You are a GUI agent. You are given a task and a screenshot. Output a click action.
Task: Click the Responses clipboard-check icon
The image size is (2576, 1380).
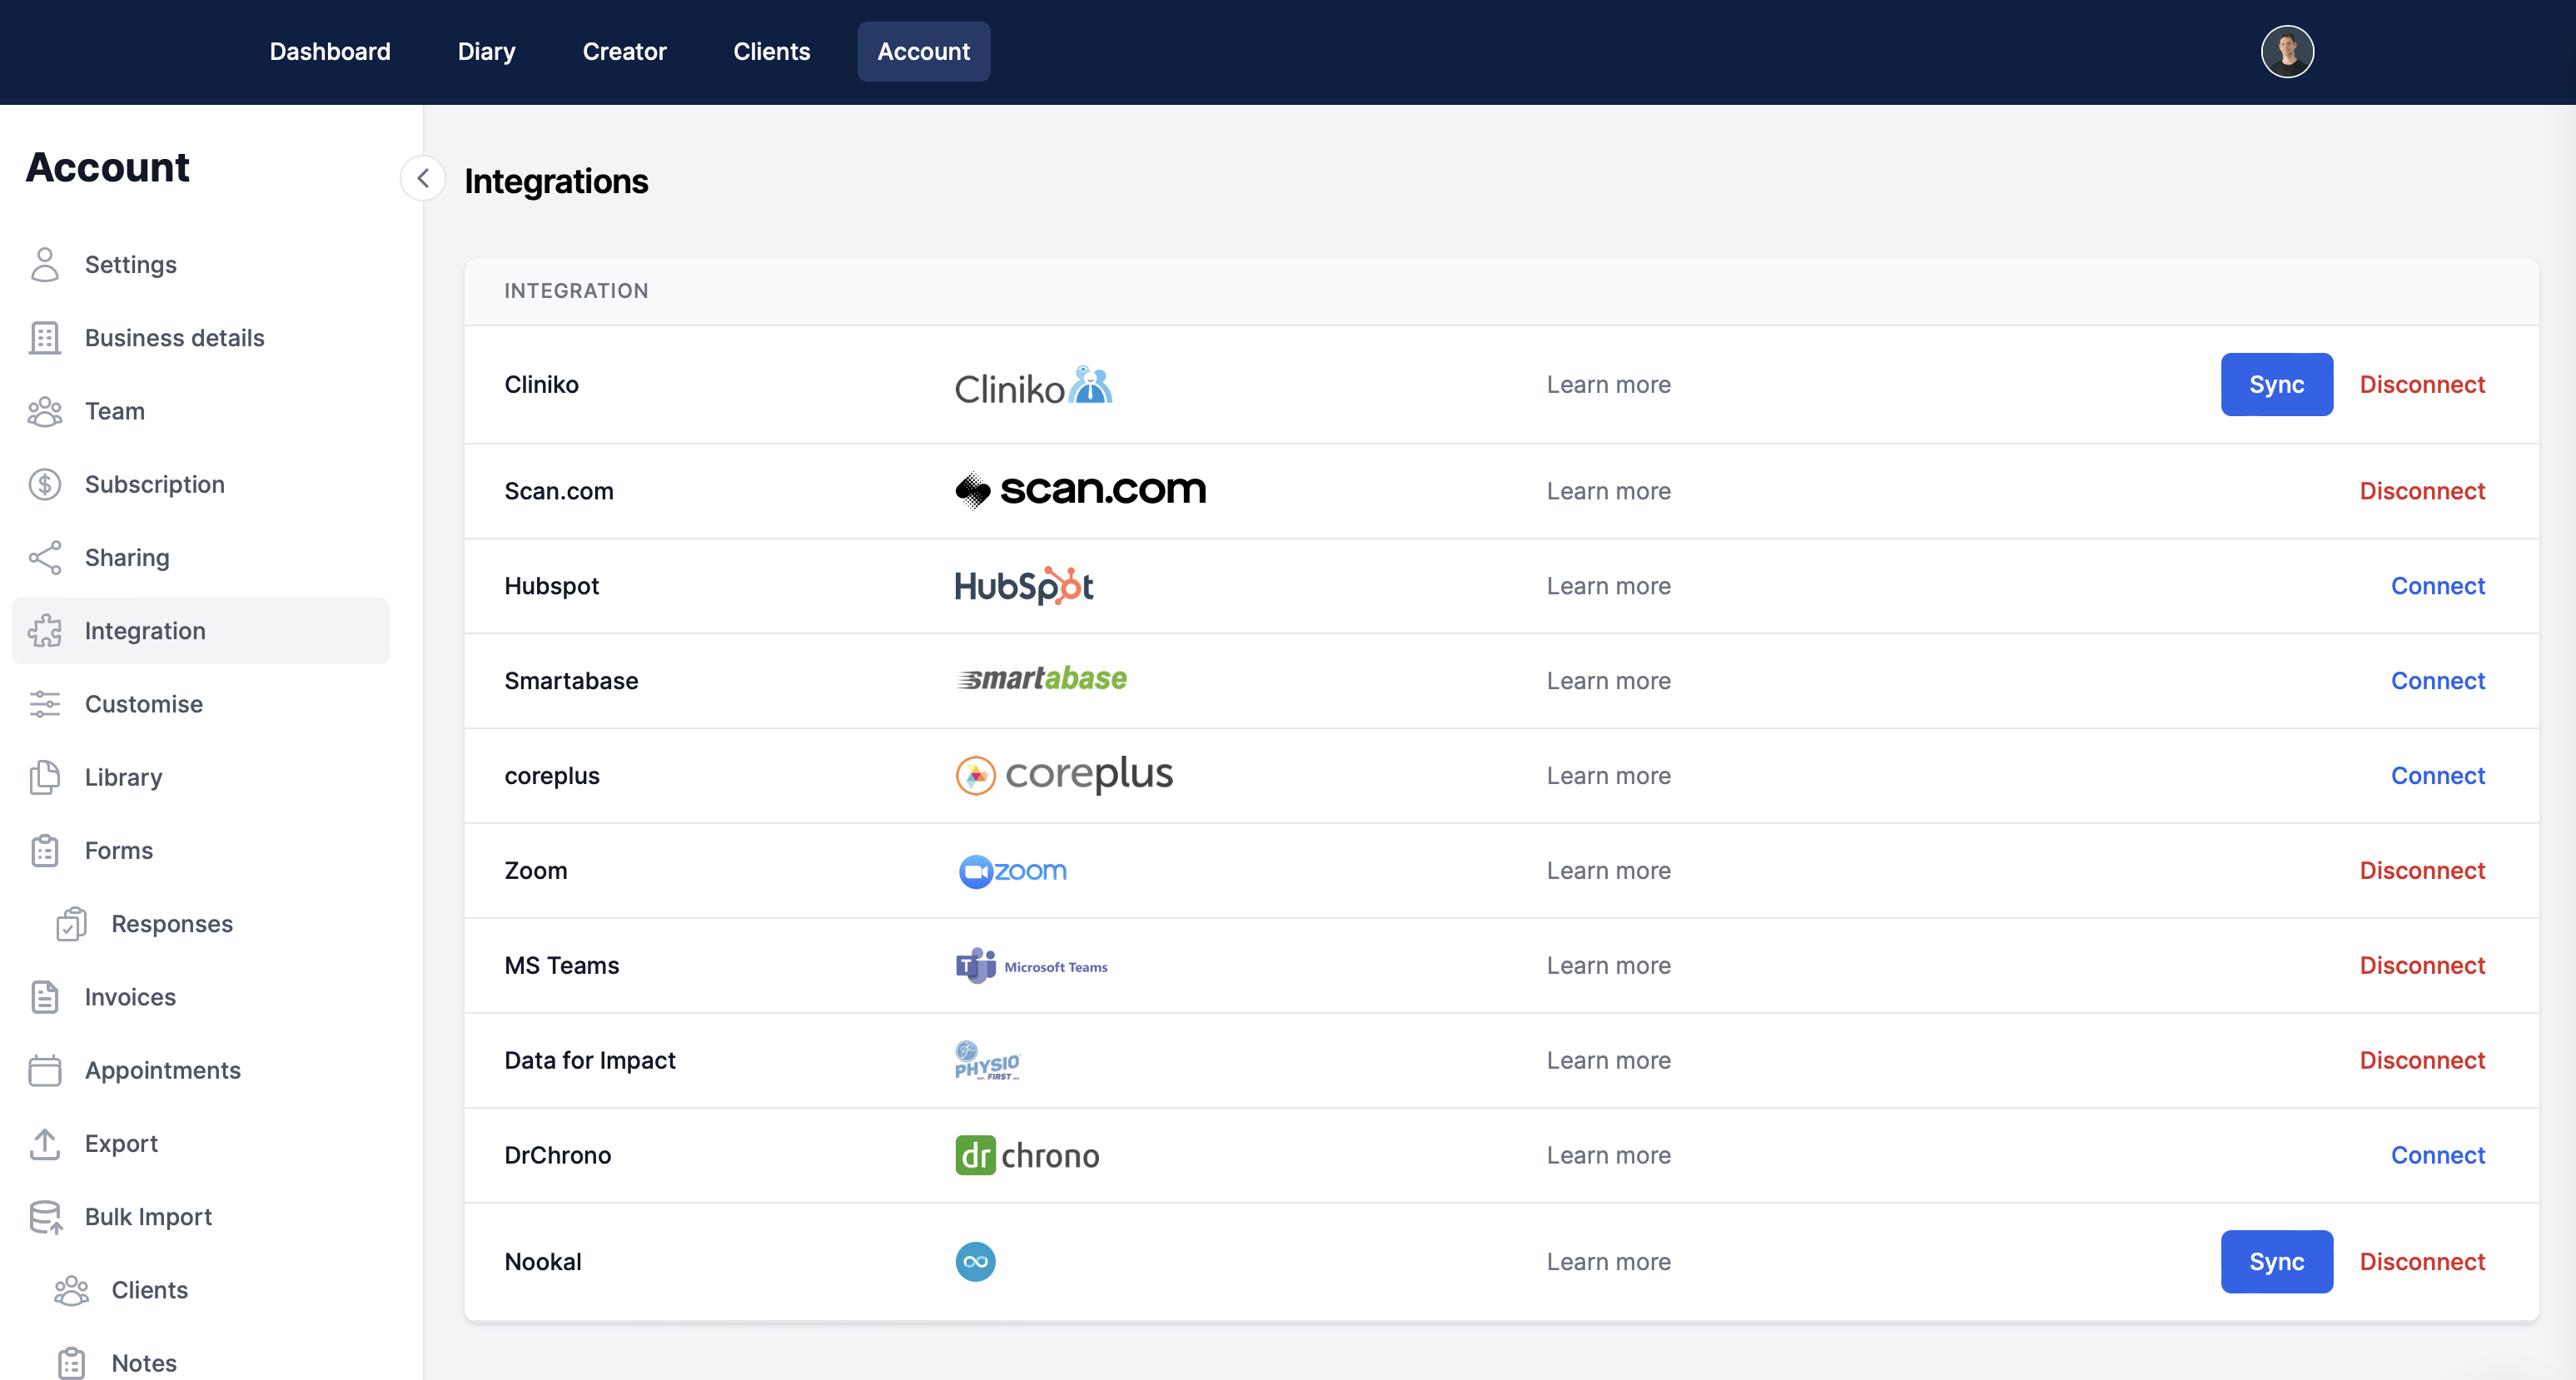71,924
